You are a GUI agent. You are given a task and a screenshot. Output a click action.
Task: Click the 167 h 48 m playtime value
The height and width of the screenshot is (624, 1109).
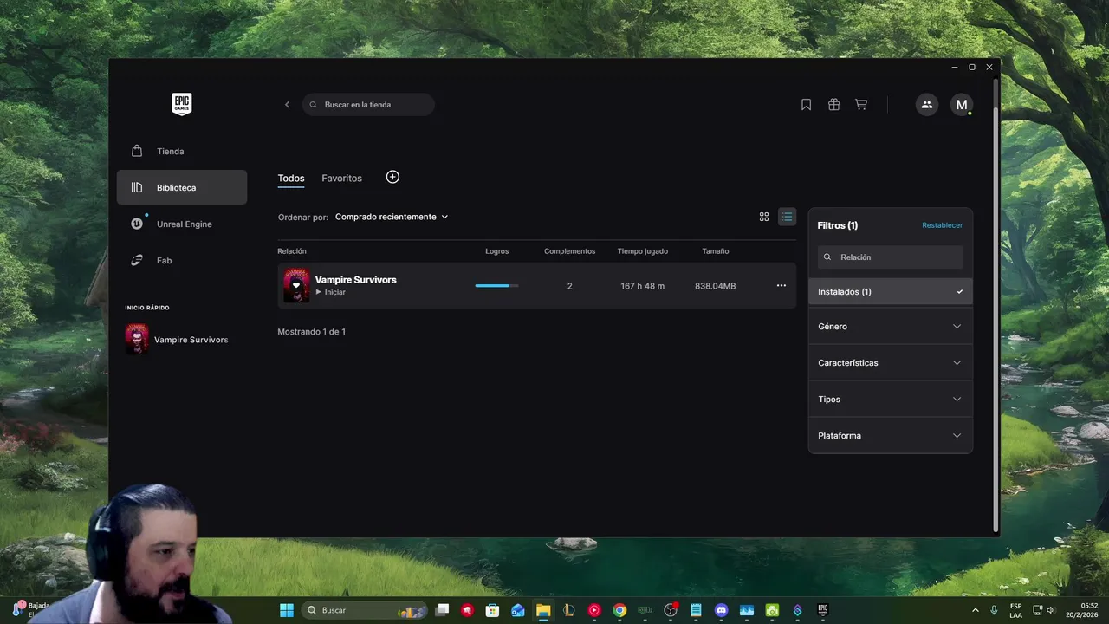pos(643,286)
